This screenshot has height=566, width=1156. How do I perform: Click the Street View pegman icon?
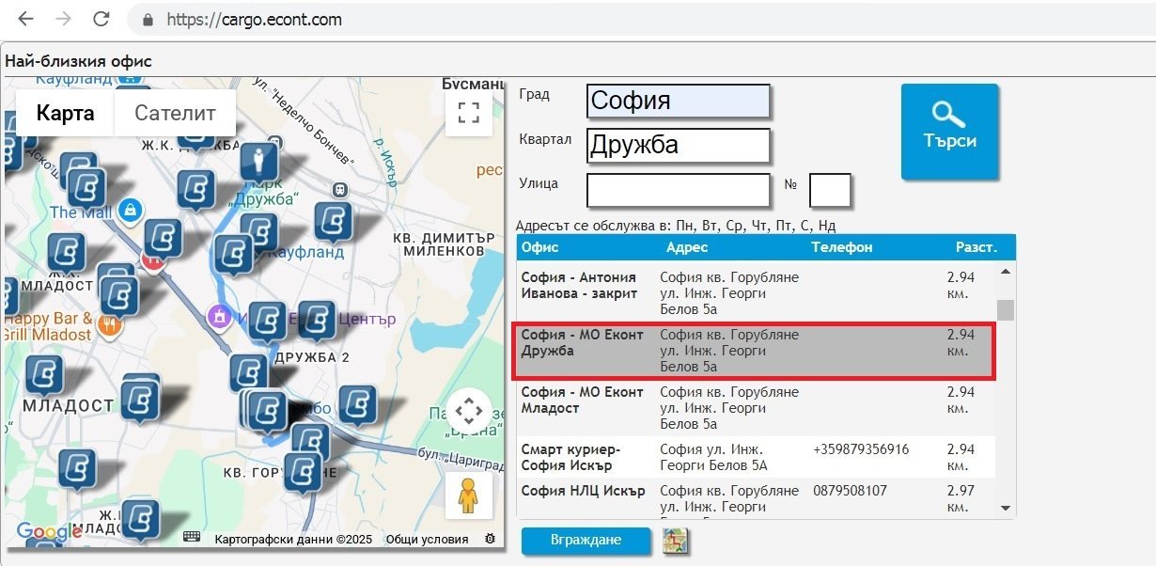468,495
